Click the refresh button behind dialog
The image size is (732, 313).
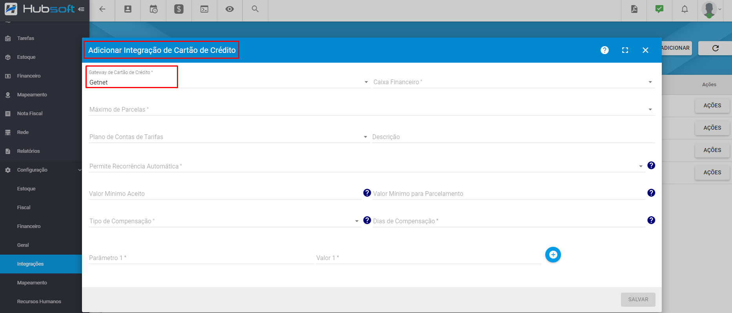[x=716, y=48]
